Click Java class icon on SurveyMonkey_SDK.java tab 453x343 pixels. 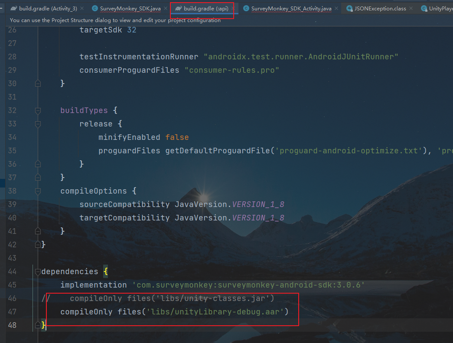pyautogui.click(x=95, y=8)
